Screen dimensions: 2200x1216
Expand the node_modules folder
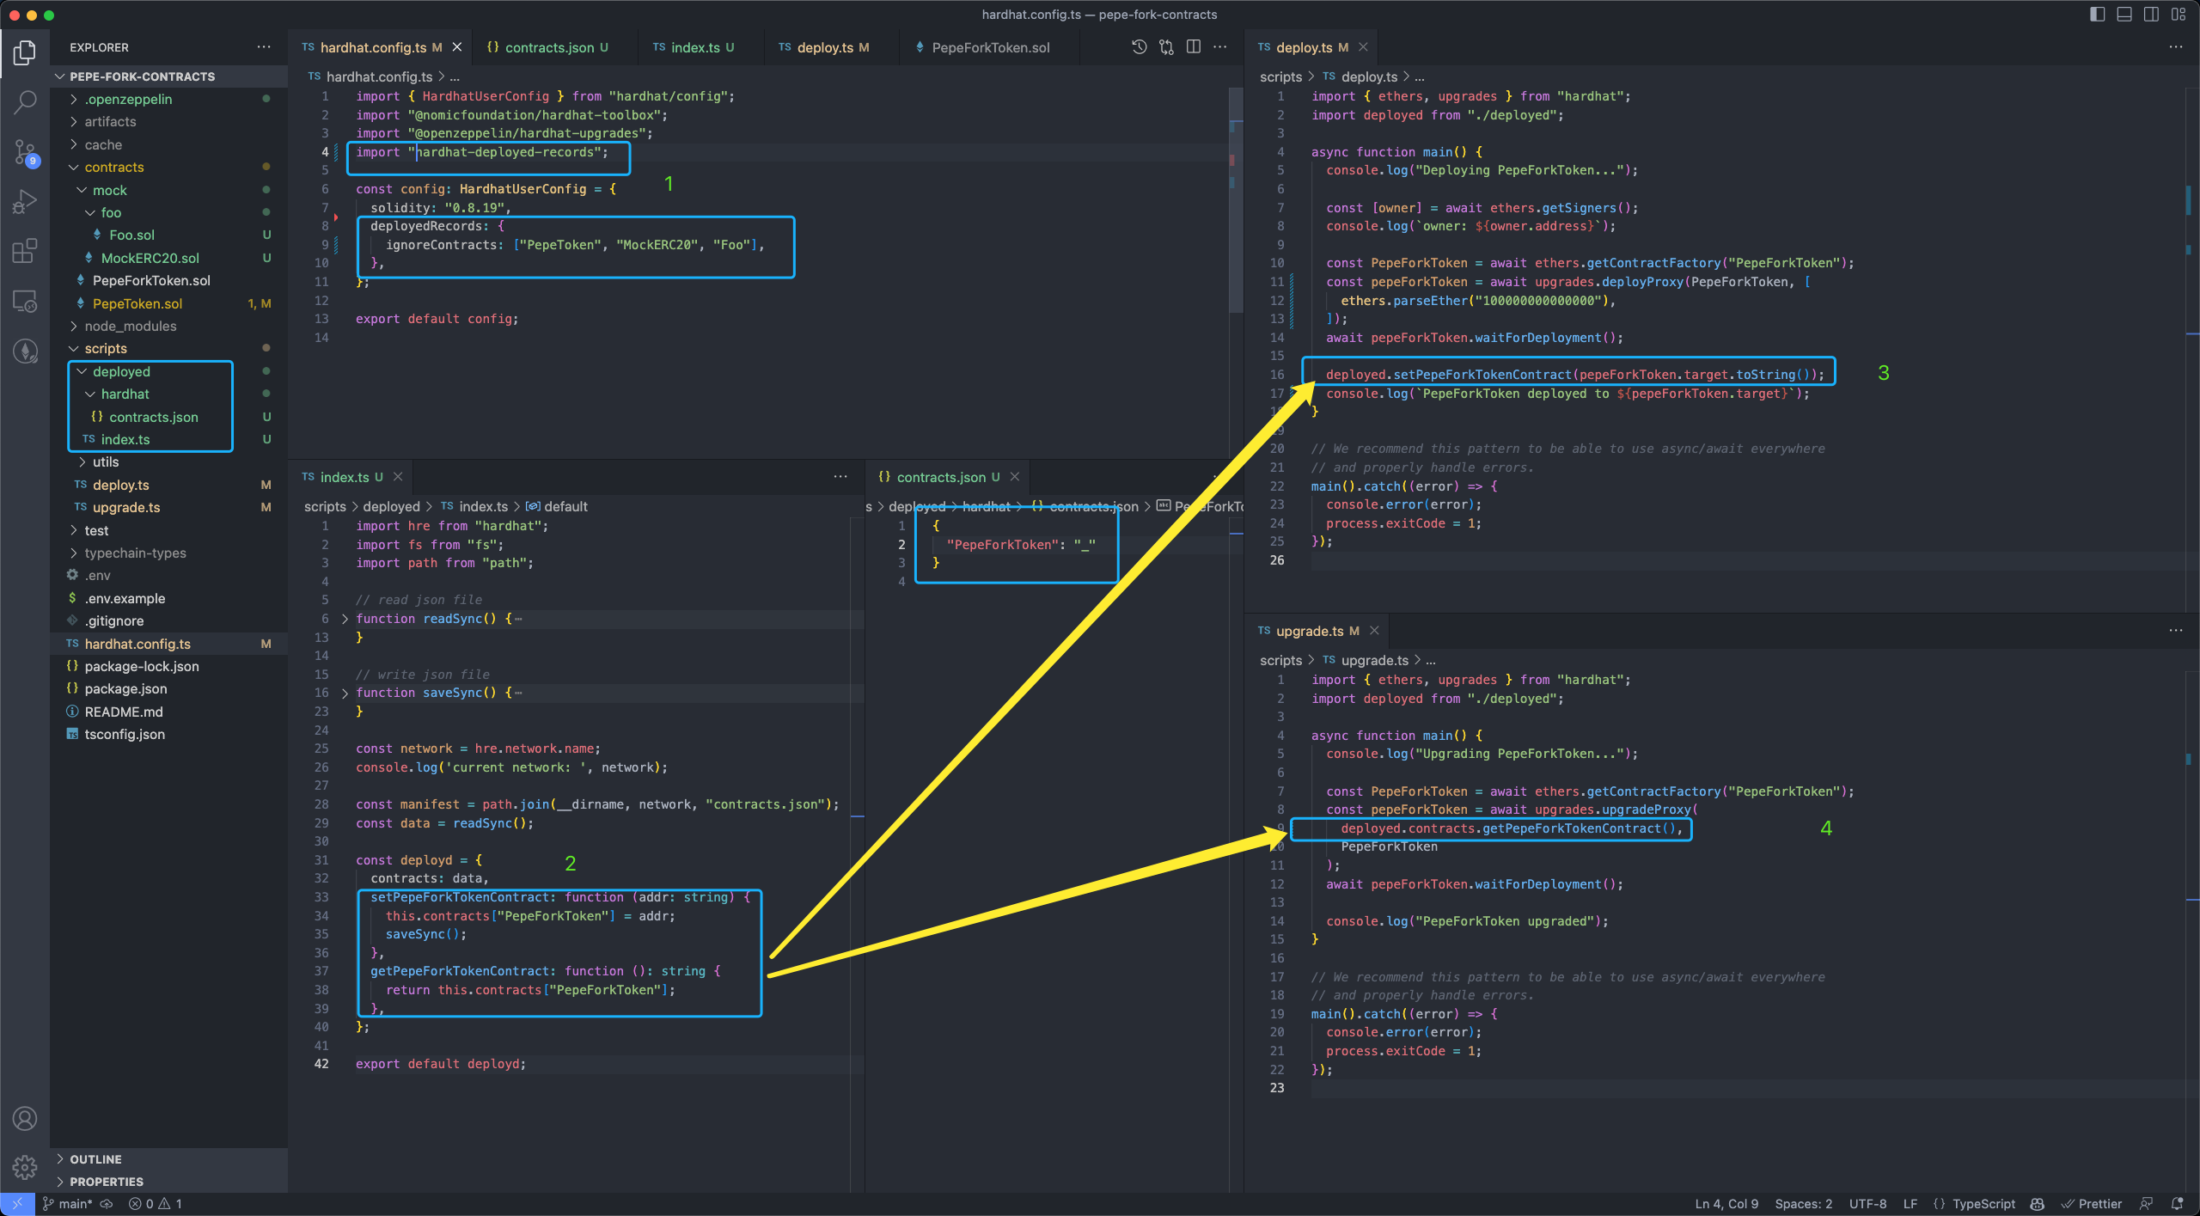[130, 326]
